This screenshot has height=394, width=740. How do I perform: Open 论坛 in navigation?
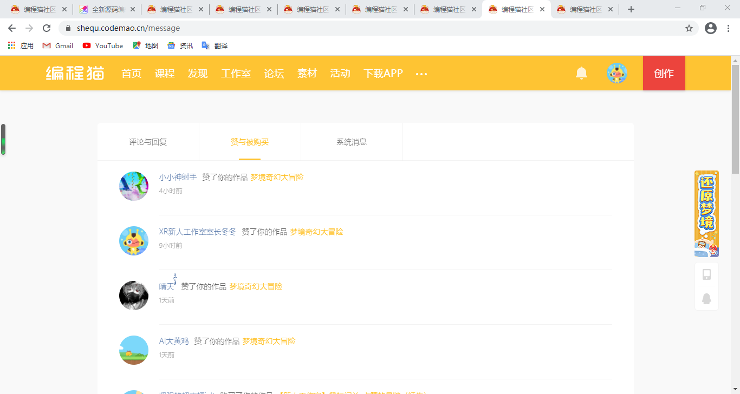click(274, 74)
